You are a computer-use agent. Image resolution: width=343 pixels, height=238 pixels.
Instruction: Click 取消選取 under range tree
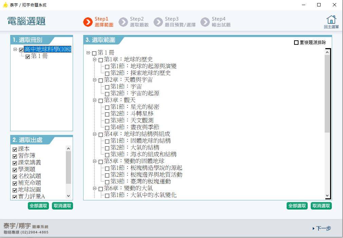[x=321, y=206]
